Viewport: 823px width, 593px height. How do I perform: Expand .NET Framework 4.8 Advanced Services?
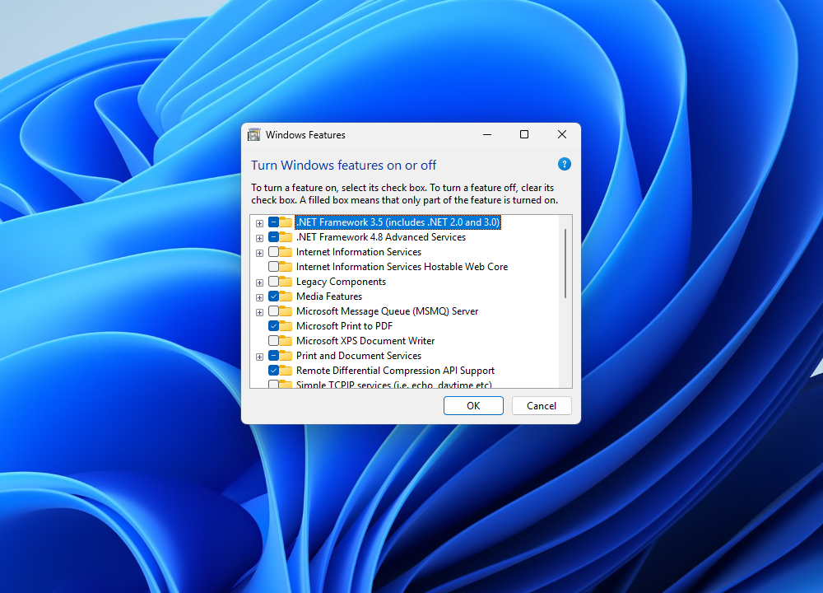[259, 236]
